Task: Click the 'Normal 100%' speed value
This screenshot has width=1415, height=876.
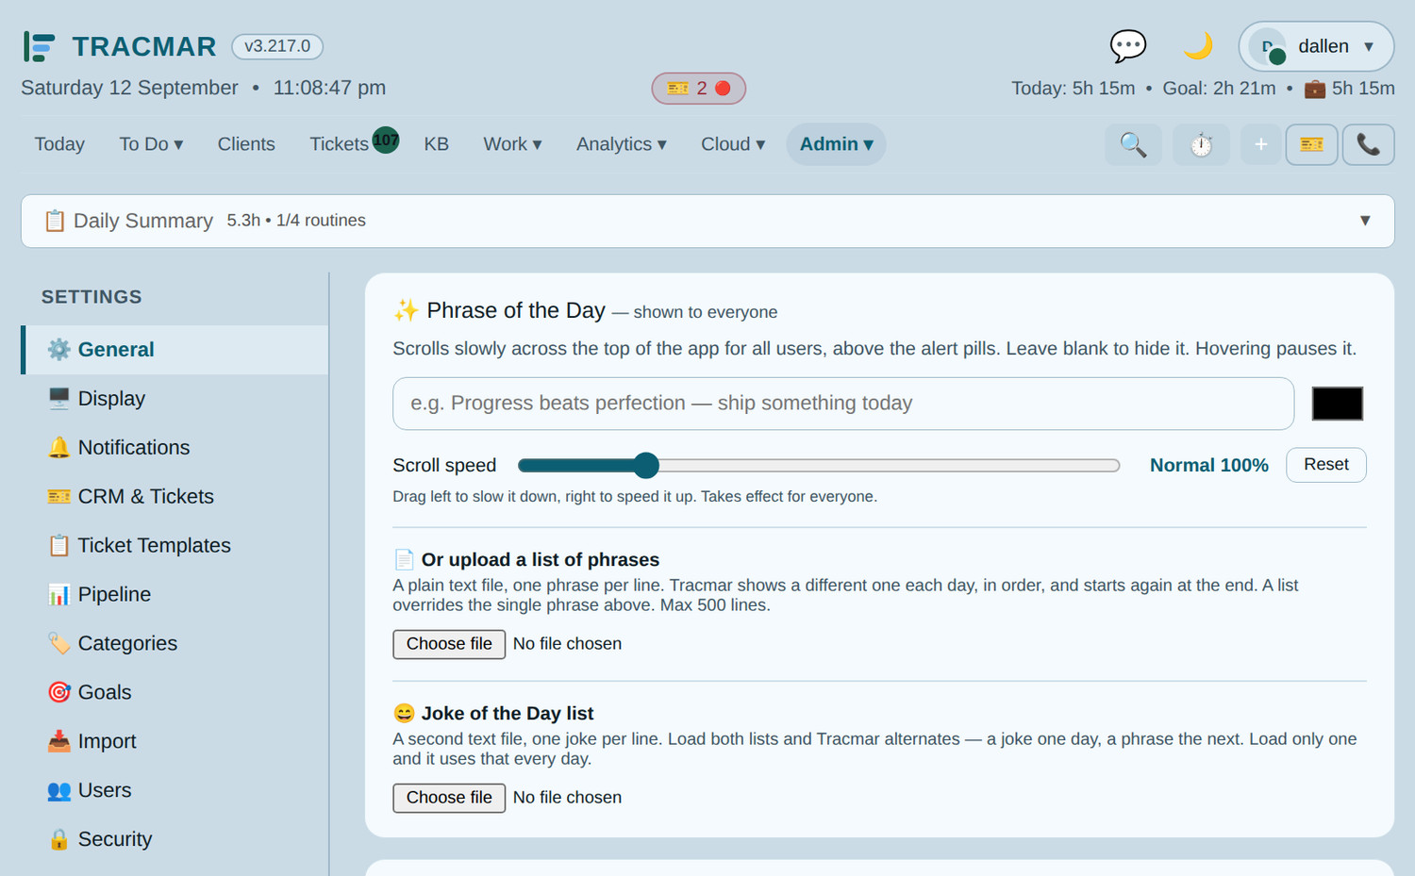Action: pos(1208,465)
